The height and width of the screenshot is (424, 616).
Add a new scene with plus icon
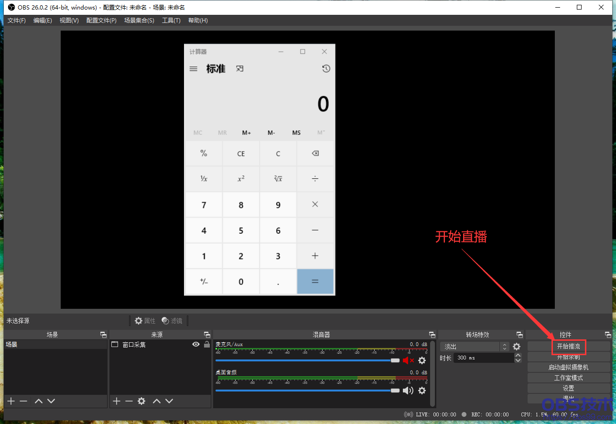pos(11,401)
